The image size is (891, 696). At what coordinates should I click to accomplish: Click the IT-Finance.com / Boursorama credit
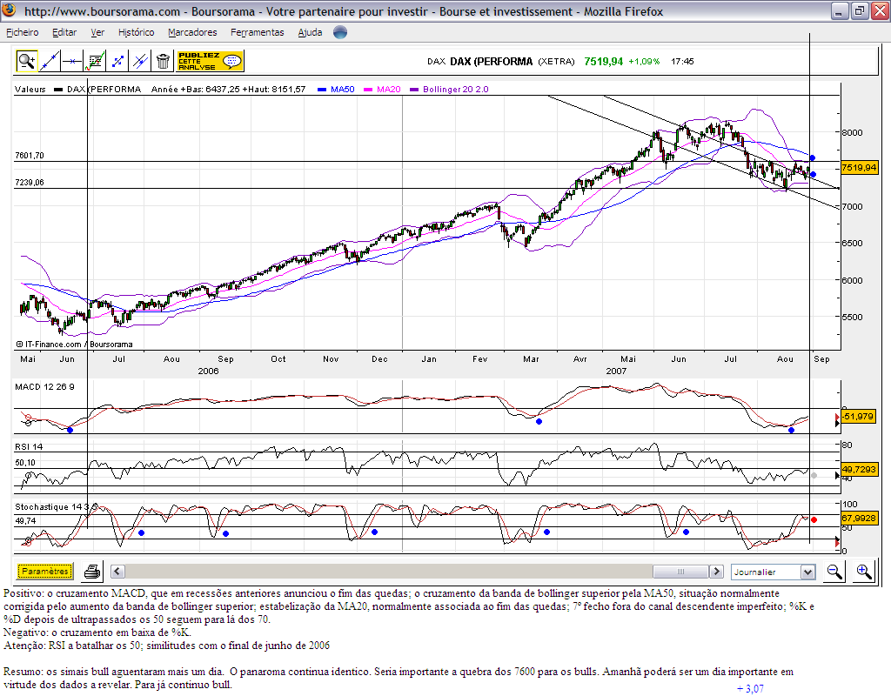tap(75, 345)
